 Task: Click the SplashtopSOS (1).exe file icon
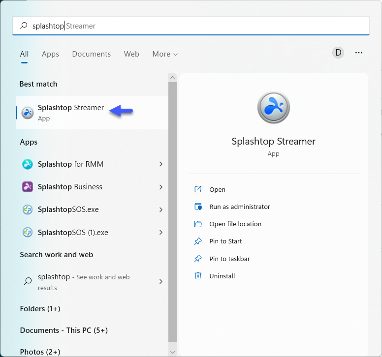tap(28, 232)
